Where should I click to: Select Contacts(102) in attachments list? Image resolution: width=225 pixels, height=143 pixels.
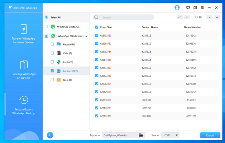click(x=70, y=71)
